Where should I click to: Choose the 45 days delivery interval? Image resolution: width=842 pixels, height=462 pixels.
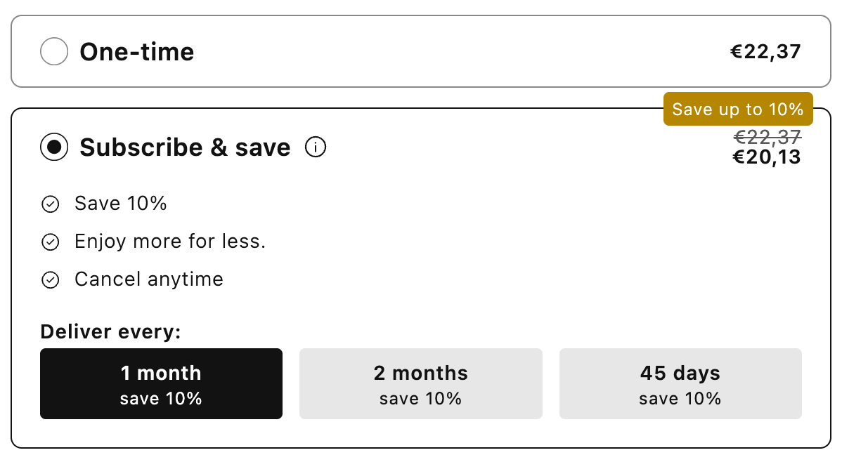click(680, 383)
